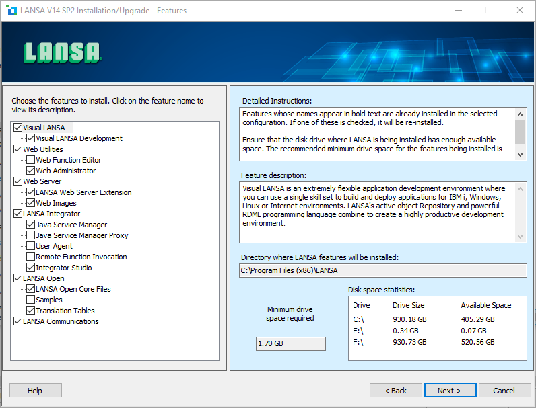Uncheck the LANSA Open checkbox

point(18,278)
